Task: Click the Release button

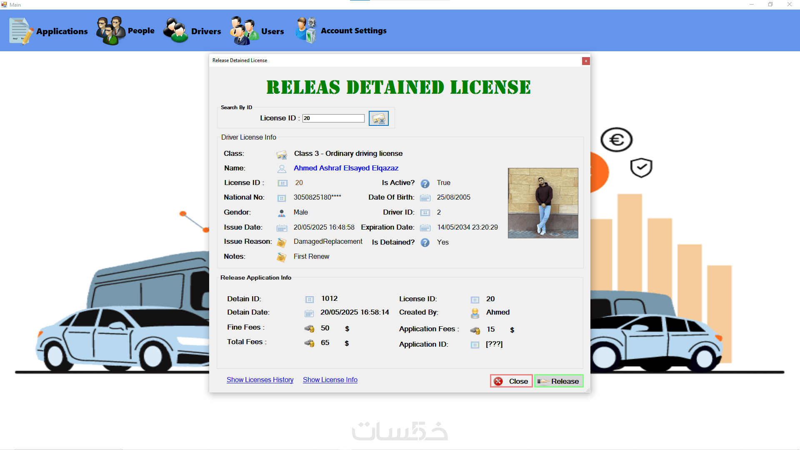Action: (559, 381)
